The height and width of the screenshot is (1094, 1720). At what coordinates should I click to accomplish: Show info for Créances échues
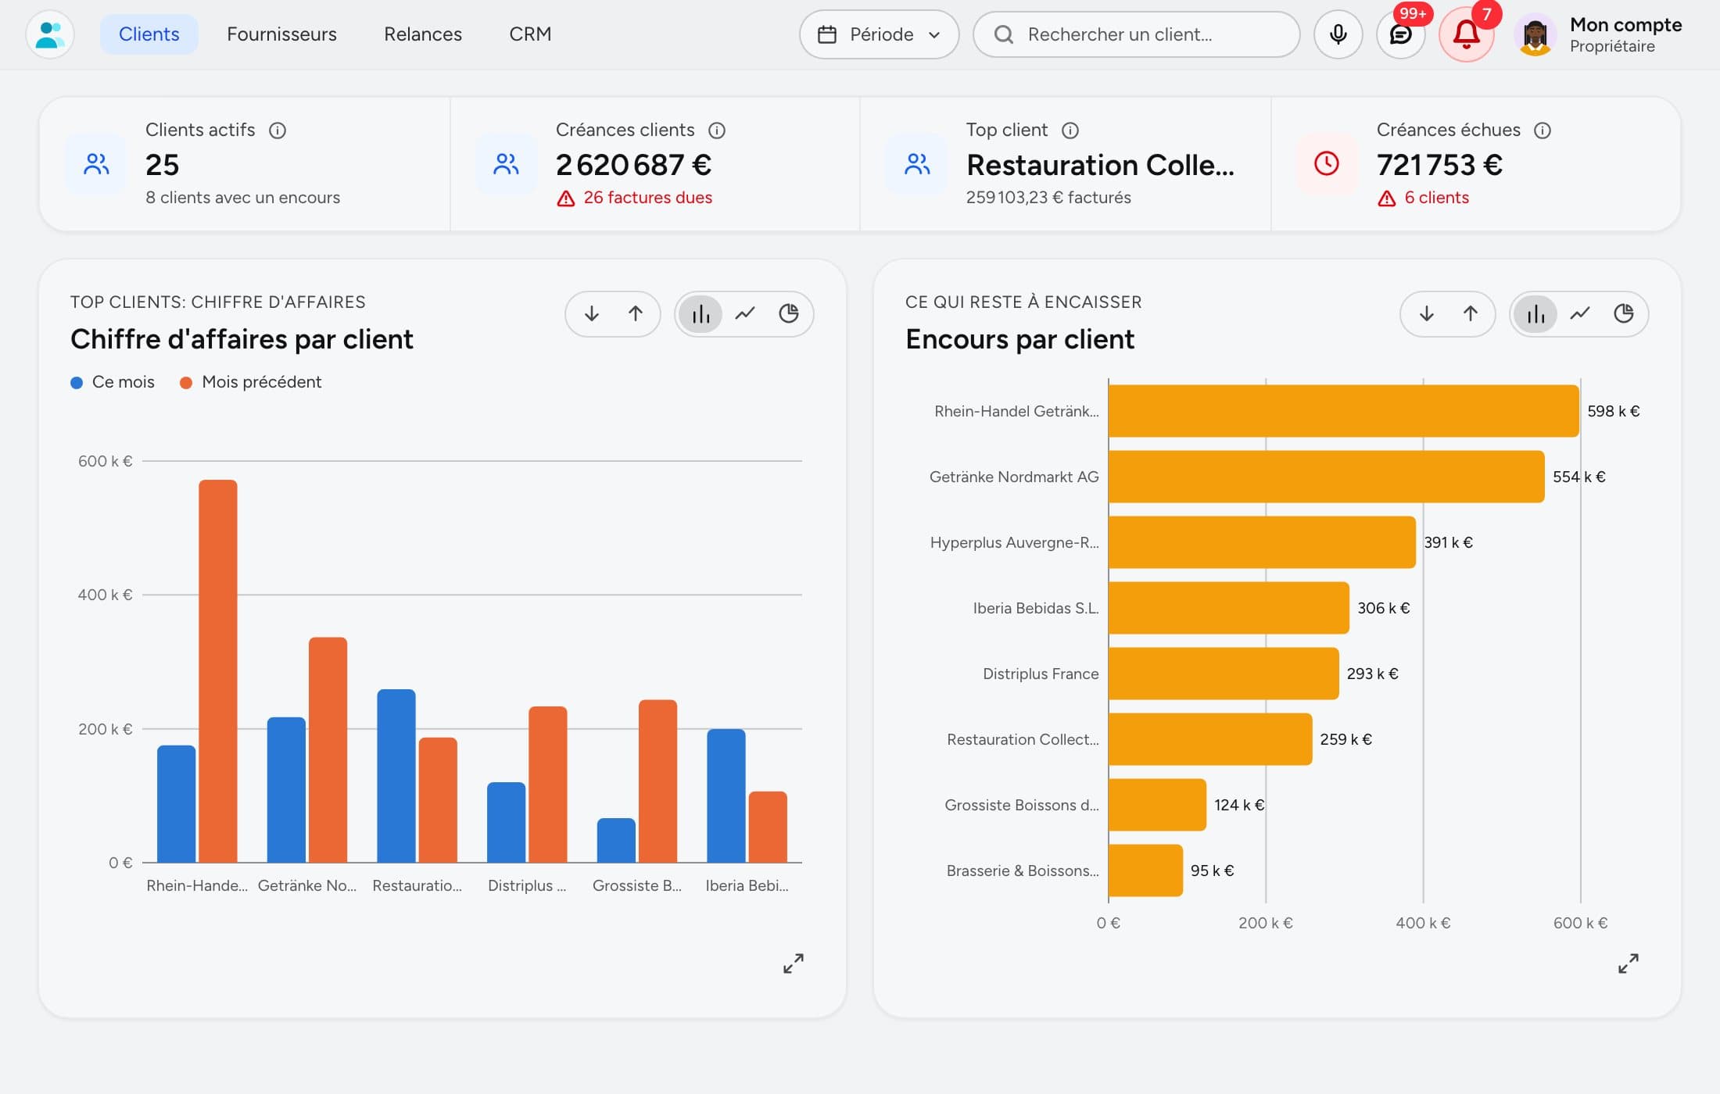[1543, 130]
